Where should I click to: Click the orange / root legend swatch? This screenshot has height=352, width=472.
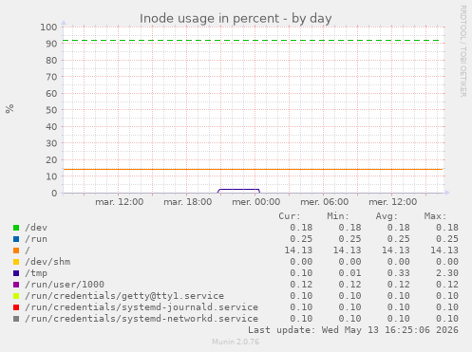click(x=16, y=250)
